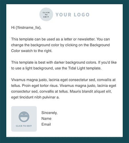Click the greeting line with firstname_fix tag
Viewport: 129px width, 143px height.
[x=26, y=28]
